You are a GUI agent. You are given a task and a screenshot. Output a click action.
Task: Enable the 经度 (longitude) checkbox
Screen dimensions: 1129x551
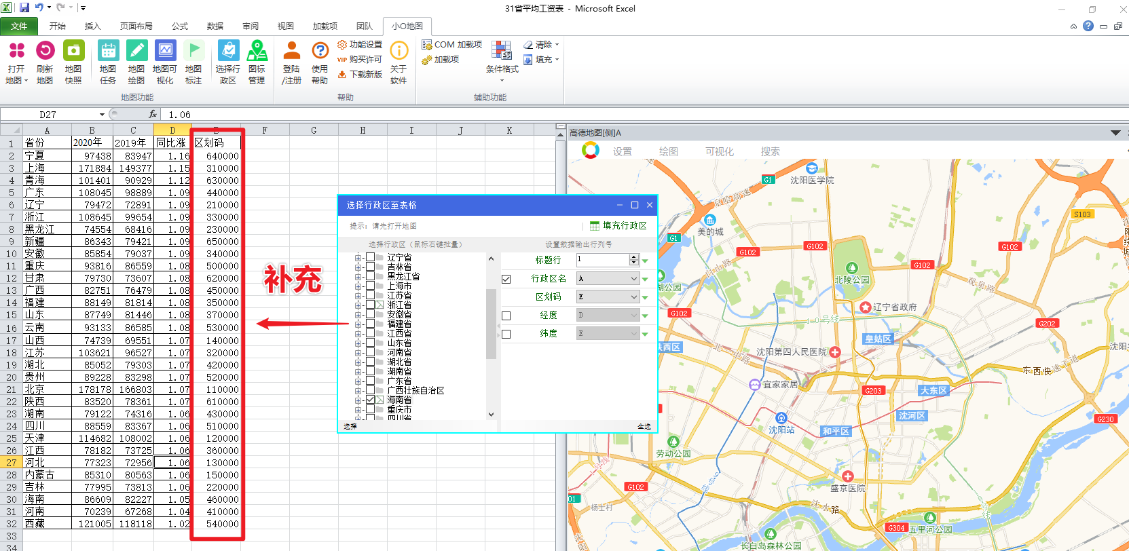click(x=506, y=316)
